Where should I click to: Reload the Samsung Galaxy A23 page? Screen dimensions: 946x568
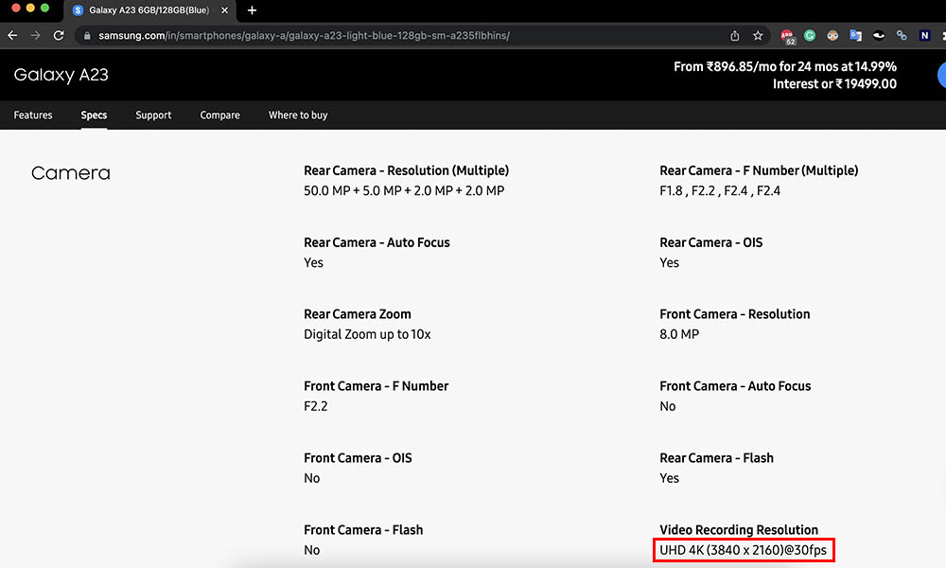(x=59, y=35)
